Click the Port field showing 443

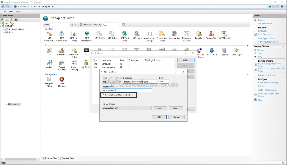164,82
